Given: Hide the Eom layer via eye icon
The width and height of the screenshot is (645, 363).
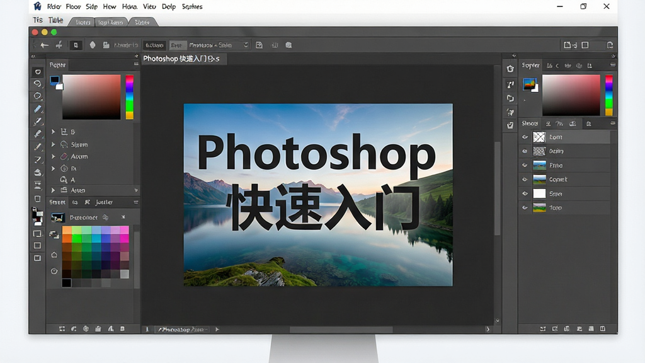Looking at the screenshot, I should (x=525, y=137).
